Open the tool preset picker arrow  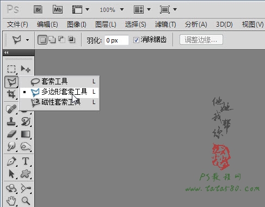(27, 40)
